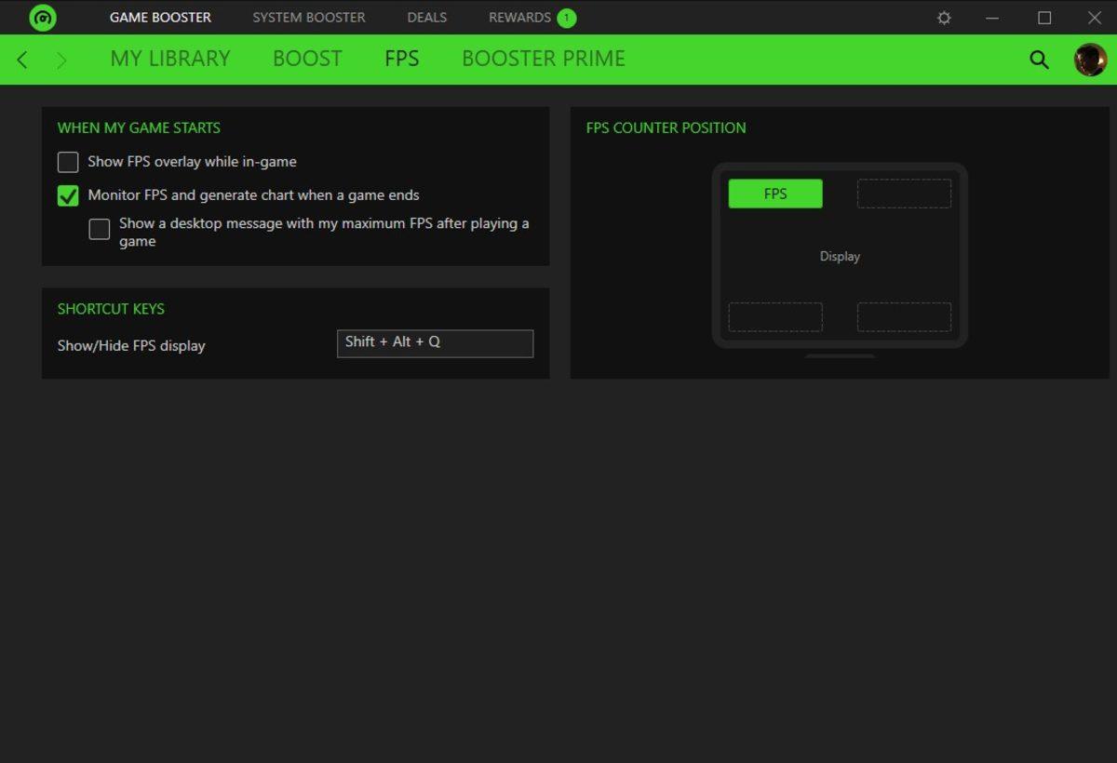Enable Show FPS overlay while in-game
This screenshot has width=1117, height=763.
[67, 161]
